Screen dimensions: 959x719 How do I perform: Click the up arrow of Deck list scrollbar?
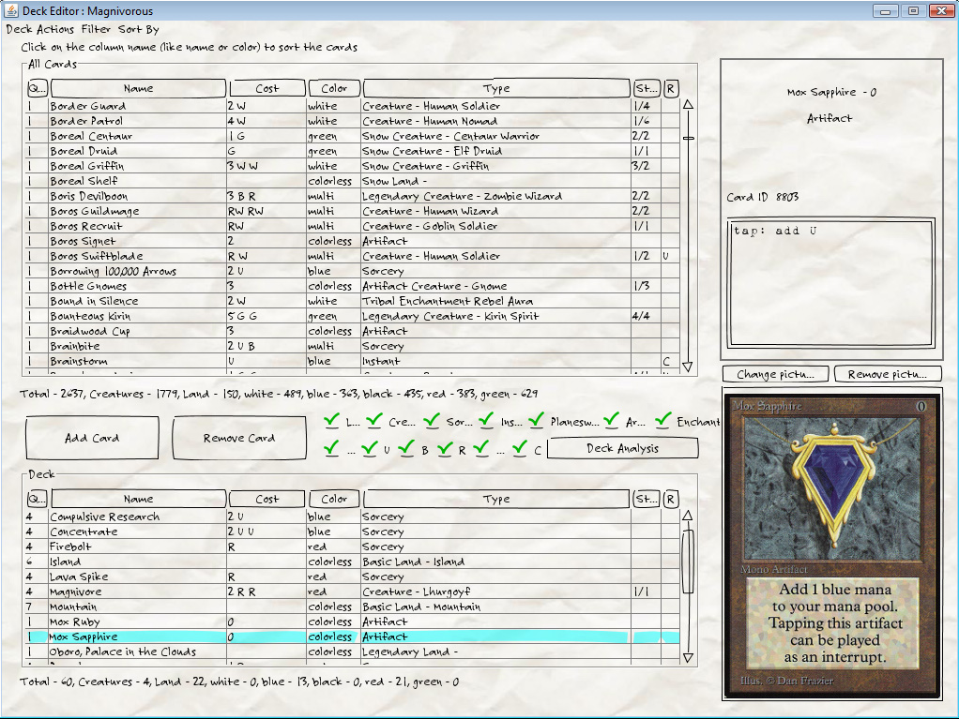(688, 517)
